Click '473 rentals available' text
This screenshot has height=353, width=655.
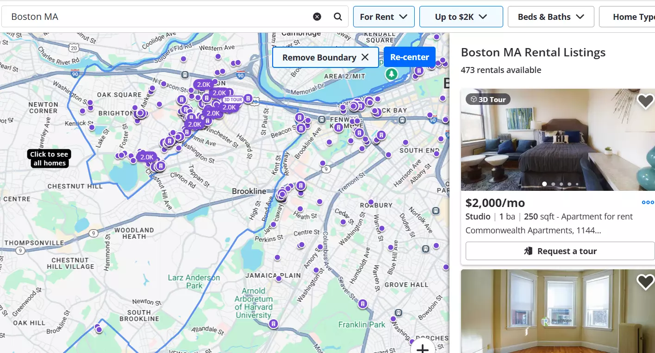pyautogui.click(x=501, y=70)
